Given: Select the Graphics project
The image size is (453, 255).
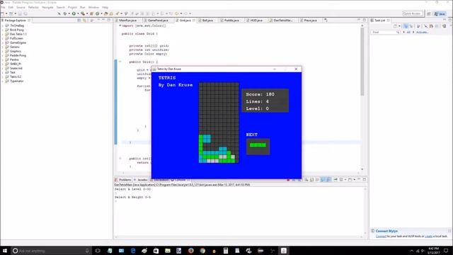Looking at the screenshot, I should point(16,51).
